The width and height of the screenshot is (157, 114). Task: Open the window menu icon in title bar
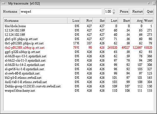(x=3, y=3)
